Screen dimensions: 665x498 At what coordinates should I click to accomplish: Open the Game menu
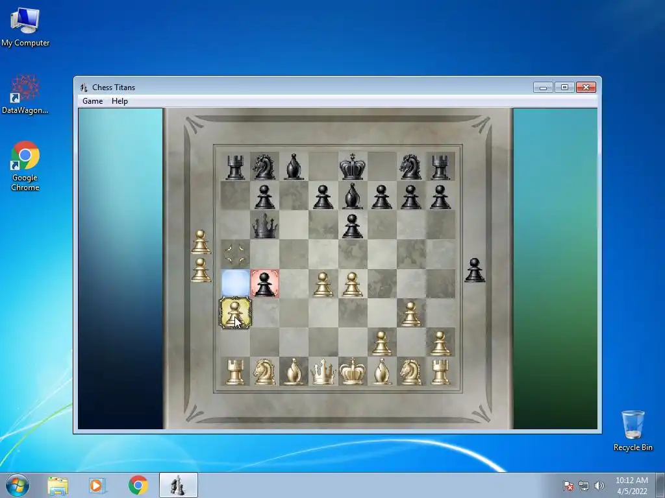tap(92, 101)
